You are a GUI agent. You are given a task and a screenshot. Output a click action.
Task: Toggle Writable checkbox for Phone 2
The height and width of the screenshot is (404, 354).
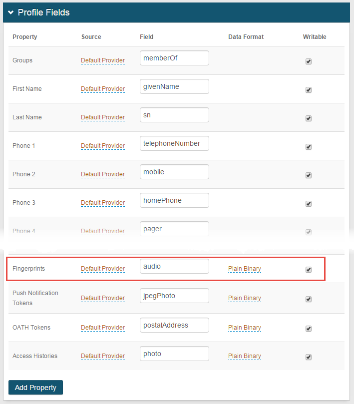point(308,175)
